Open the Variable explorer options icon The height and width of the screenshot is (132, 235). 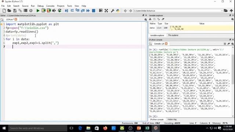pyautogui.click(x=232, y=19)
